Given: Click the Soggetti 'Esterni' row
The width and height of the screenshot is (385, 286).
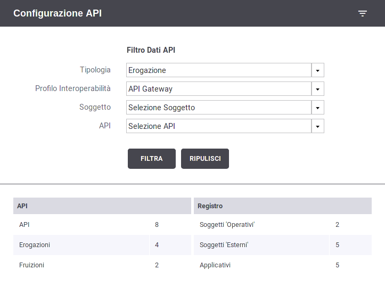Looking at the screenshot, I should [283, 245].
